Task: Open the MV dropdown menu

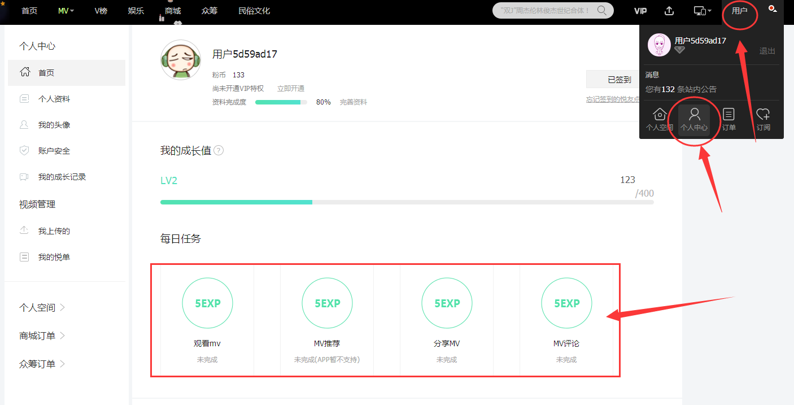Action: pos(66,10)
